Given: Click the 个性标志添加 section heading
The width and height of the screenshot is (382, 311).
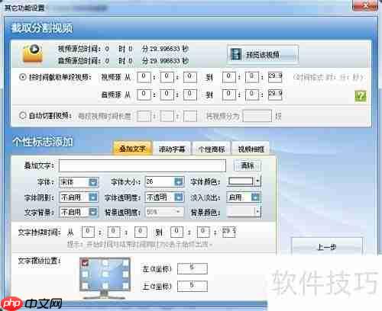Looking at the screenshot, I should (43, 142).
